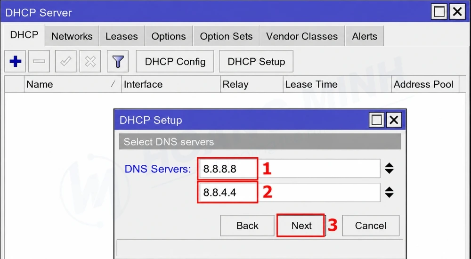Close the DHCP Setup dialog
The image size is (471, 259).
tap(394, 120)
